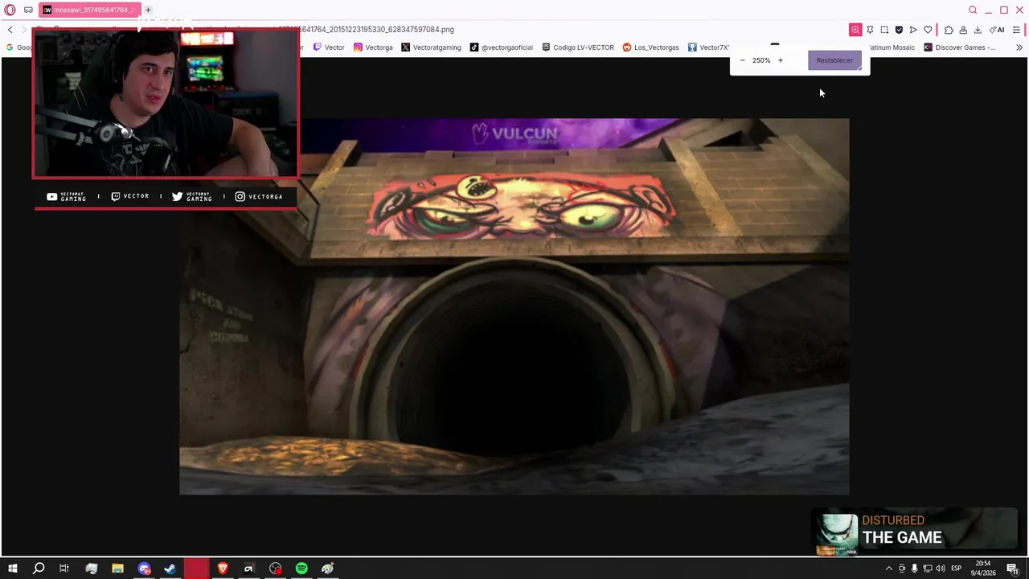
Task: Click the 250% zoom value
Action: click(761, 60)
